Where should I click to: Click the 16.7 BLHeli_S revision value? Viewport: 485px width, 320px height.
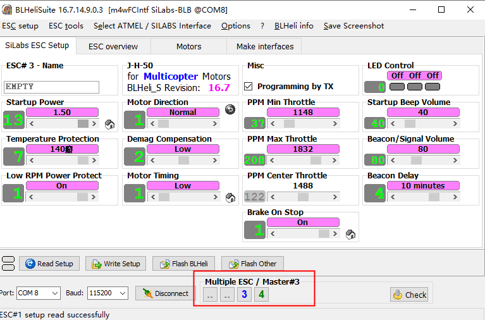point(219,88)
